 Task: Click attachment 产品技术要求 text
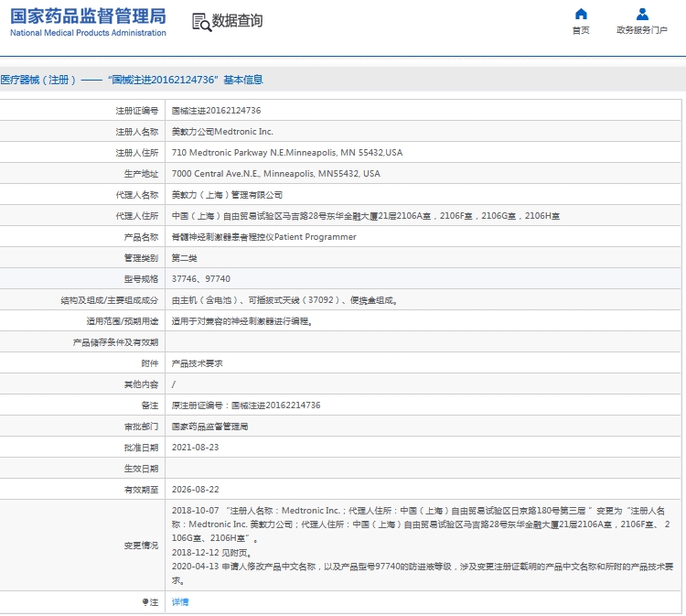point(197,363)
